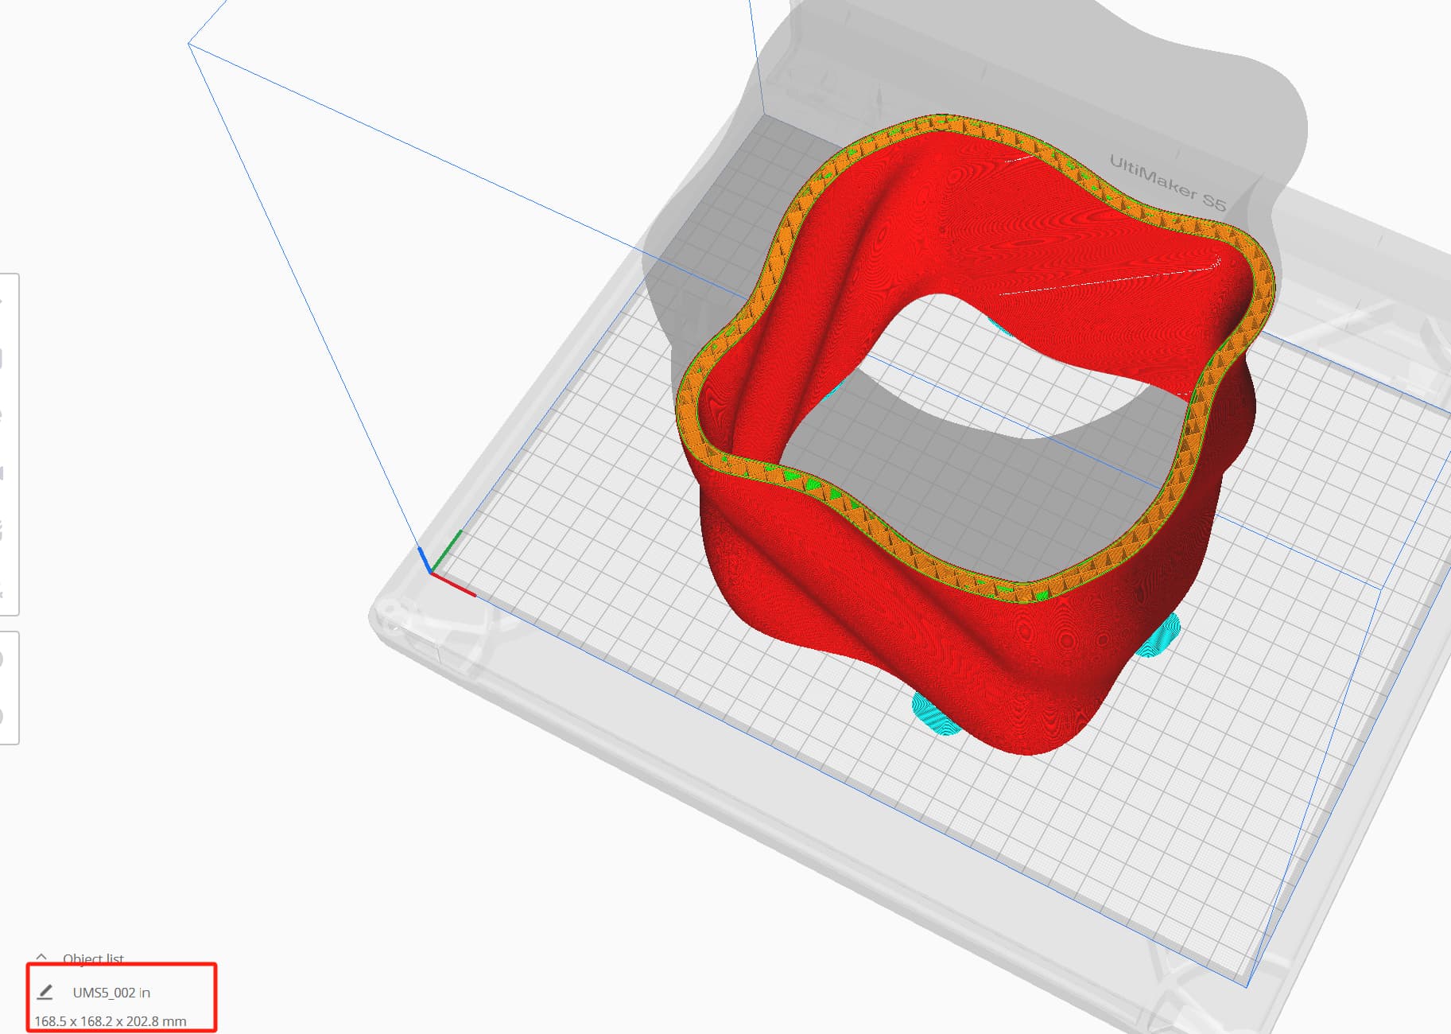Viewport: 1451px width, 1034px height.
Task: Collapse the Object list chevron
Action: pos(41,958)
